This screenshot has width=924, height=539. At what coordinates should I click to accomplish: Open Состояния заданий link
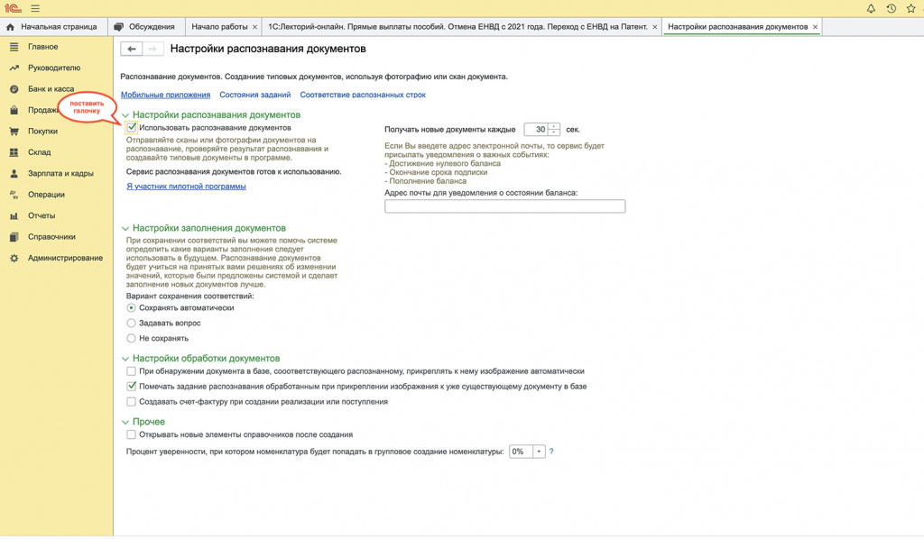tap(255, 95)
